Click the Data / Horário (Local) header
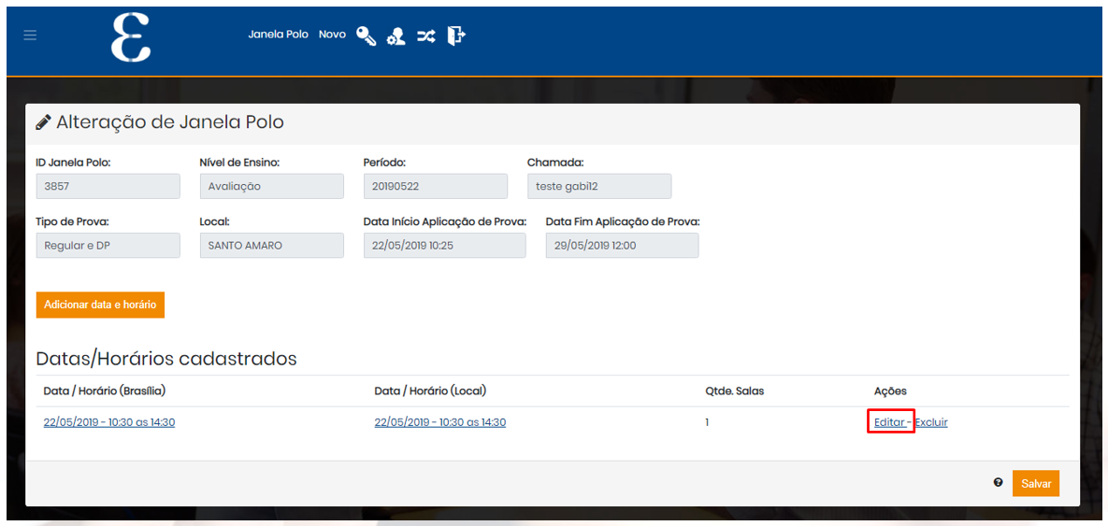This screenshot has height=526, width=1108. (x=430, y=391)
